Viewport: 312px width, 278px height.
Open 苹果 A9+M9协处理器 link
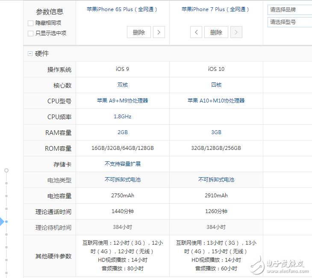pos(123,101)
